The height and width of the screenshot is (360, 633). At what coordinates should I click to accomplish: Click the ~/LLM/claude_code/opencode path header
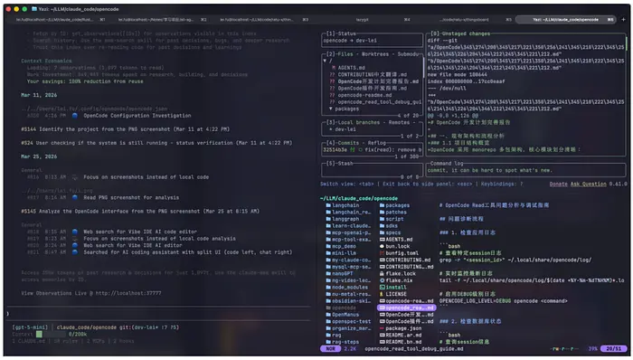[x=359, y=199]
